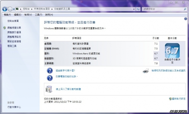Open 行動作業中心 link
This screenshot has width=189, height=114.
[14, 107]
